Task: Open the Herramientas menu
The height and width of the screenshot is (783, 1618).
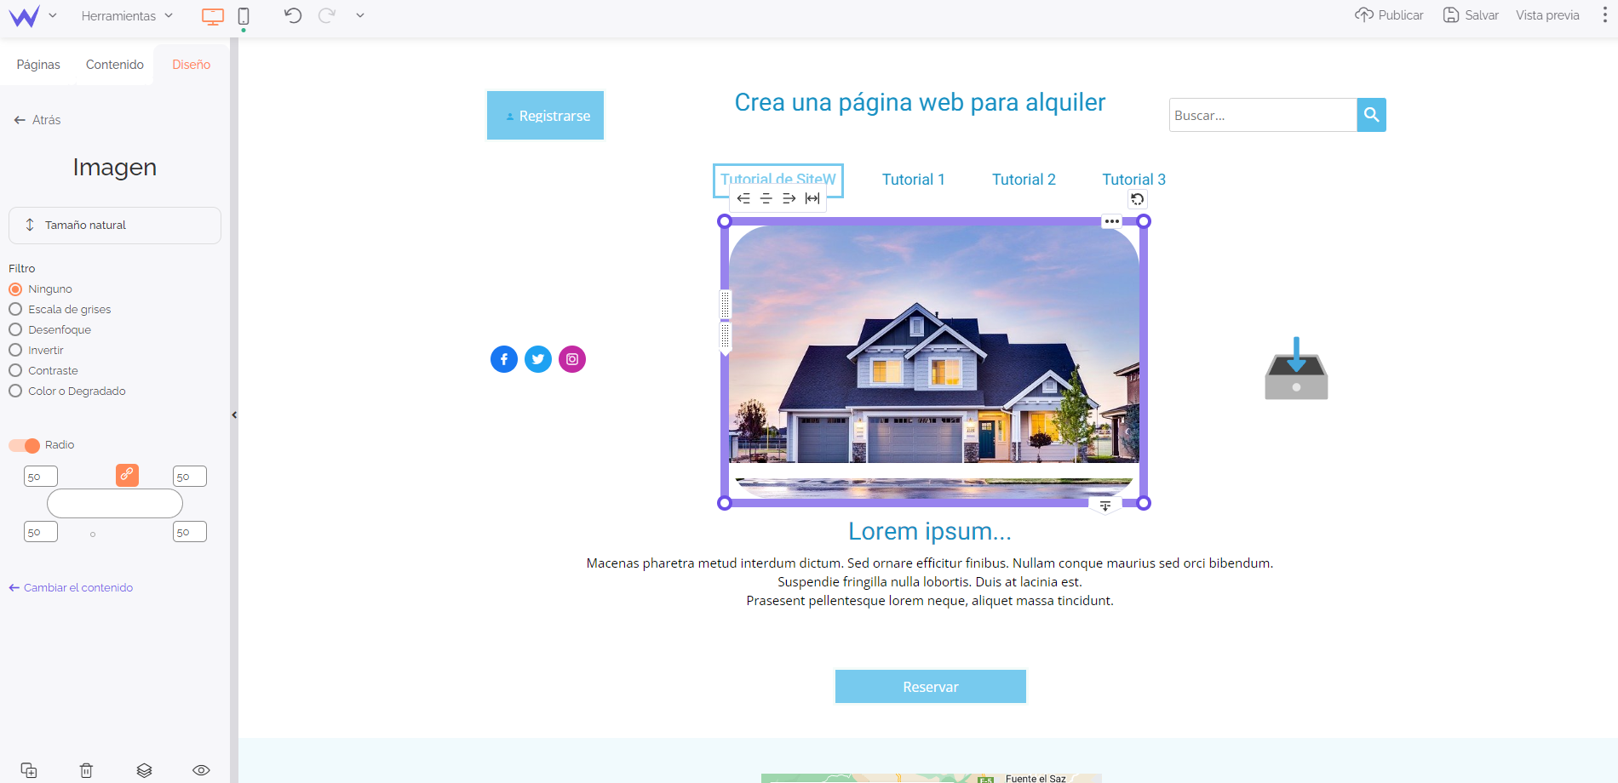Action: (x=127, y=15)
